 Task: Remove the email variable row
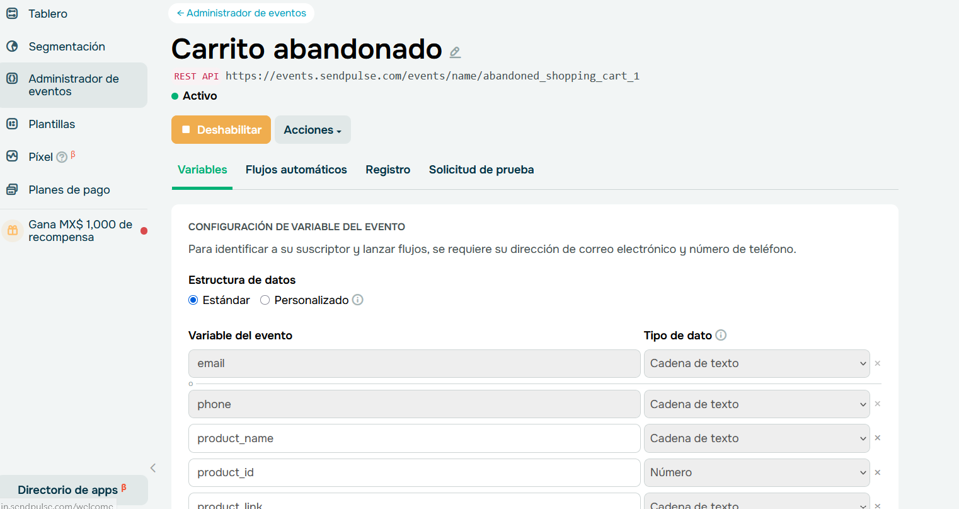pyautogui.click(x=878, y=363)
